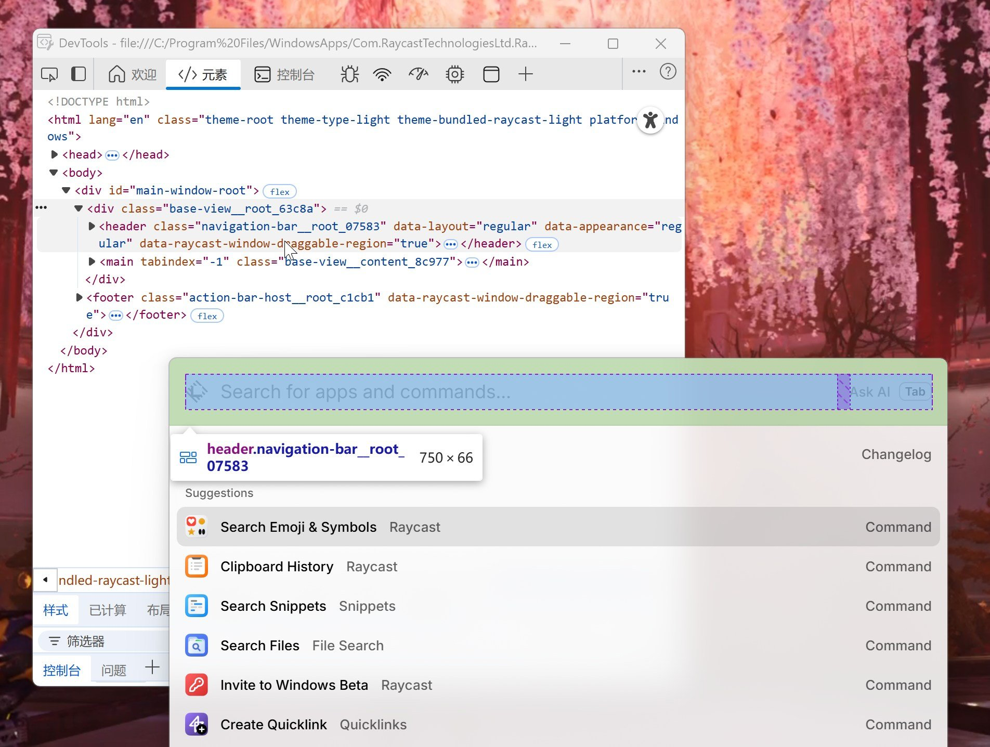Viewport: 990px width, 747px height.
Task: Collapse the body element node
Action: (54, 173)
